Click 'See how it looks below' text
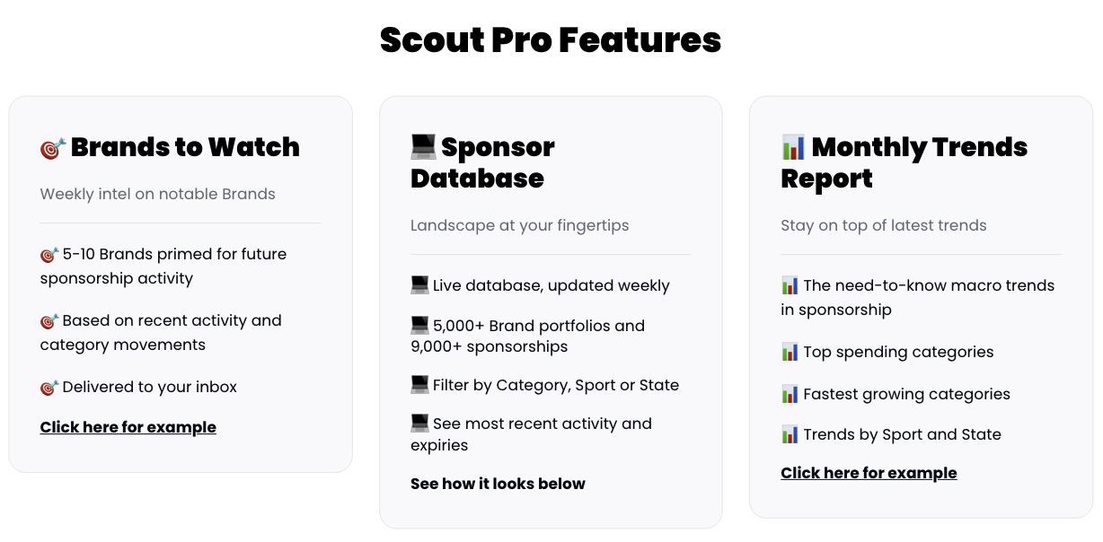 click(498, 484)
